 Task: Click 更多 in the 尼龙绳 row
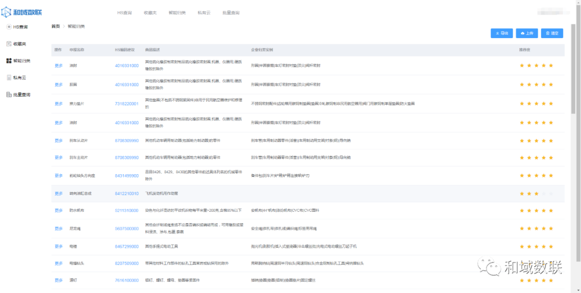coord(59,228)
